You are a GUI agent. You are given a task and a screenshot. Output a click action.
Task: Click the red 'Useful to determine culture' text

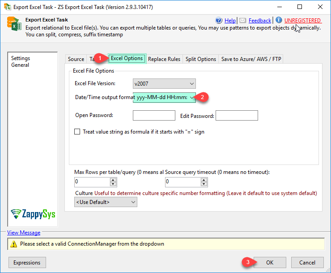click(x=206, y=193)
